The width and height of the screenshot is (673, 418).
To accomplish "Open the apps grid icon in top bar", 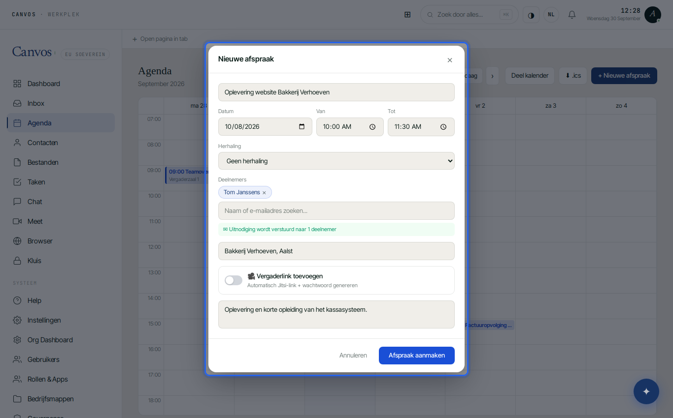I will click(407, 15).
